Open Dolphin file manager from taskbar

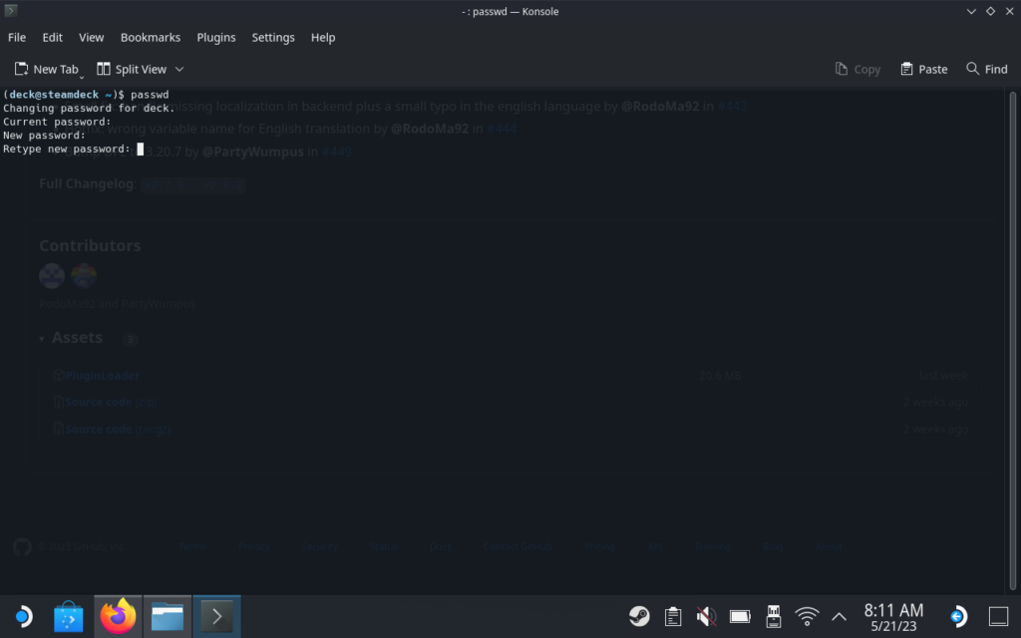(168, 617)
